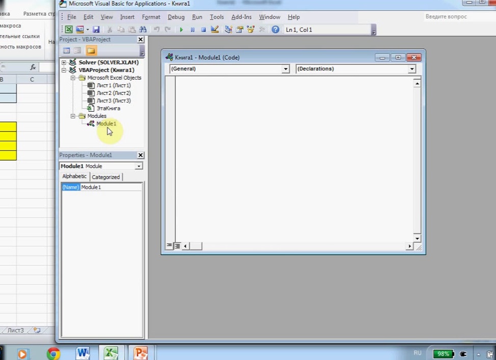496x360 pixels.
Task: Open the Tools menu
Action: pos(217,17)
